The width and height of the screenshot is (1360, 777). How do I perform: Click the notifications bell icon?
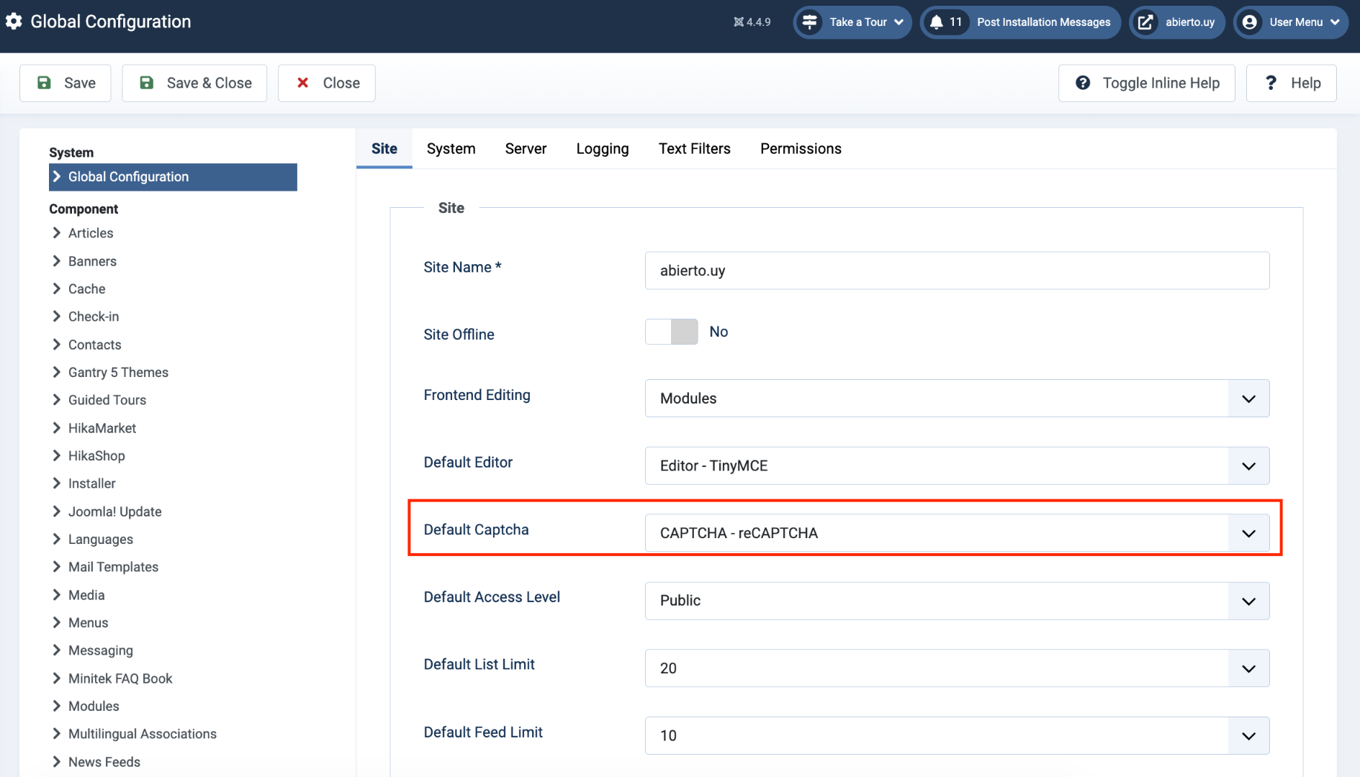(936, 22)
